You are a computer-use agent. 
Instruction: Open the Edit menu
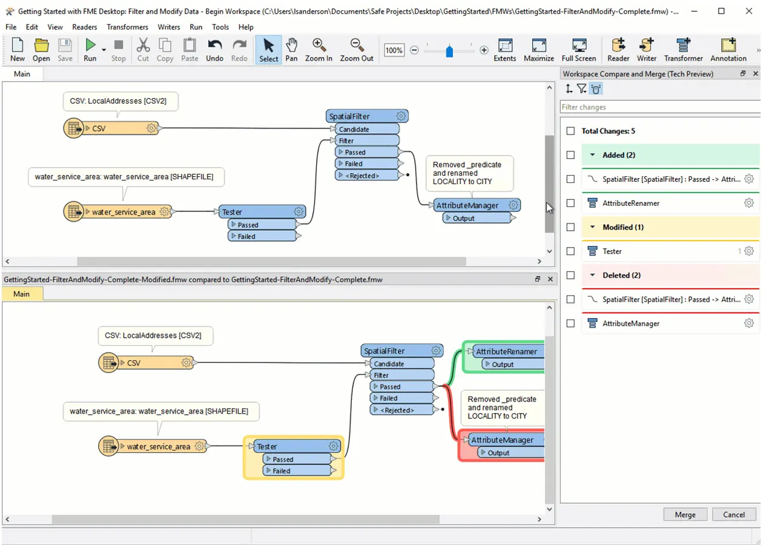32,27
